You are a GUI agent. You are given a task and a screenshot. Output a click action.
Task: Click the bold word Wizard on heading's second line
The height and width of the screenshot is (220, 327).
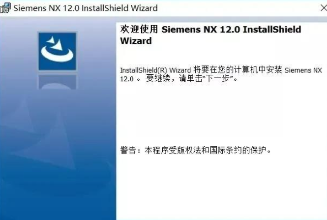[x=136, y=41]
